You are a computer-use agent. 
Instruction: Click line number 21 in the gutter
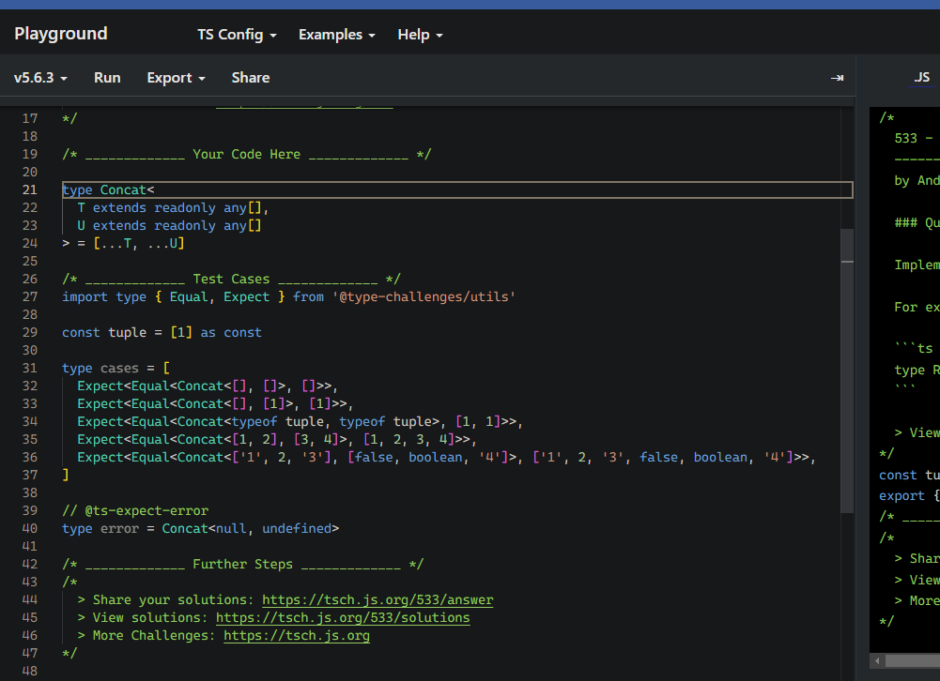[x=29, y=190]
